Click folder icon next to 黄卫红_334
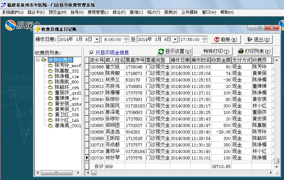The image size is (284, 180). coord(50,115)
